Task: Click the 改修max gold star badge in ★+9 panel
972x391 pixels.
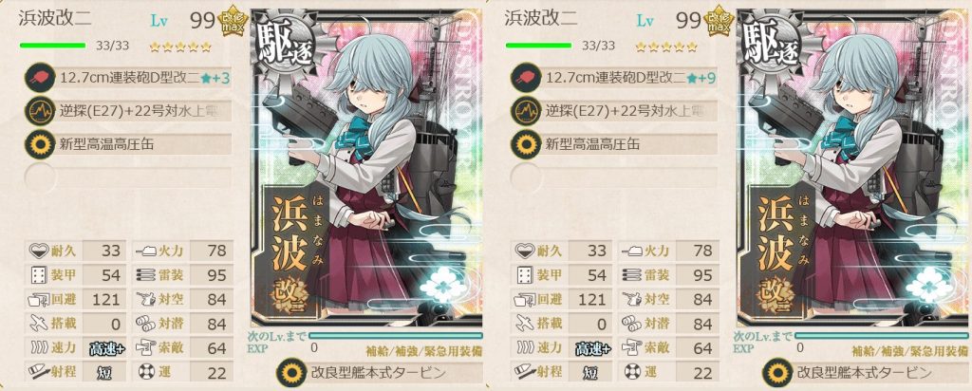Action: click(x=720, y=23)
